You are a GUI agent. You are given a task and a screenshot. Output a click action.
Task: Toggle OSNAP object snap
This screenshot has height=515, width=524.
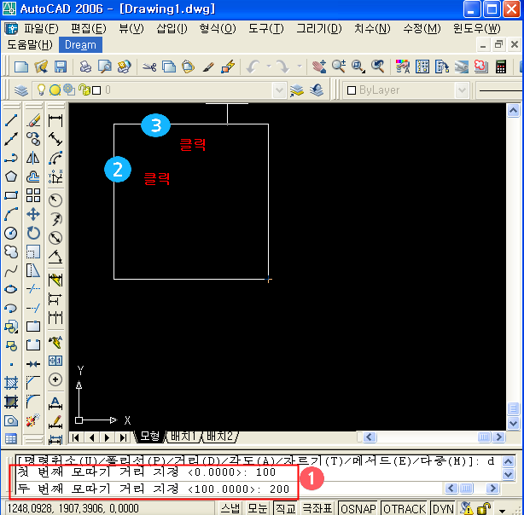[x=358, y=508]
